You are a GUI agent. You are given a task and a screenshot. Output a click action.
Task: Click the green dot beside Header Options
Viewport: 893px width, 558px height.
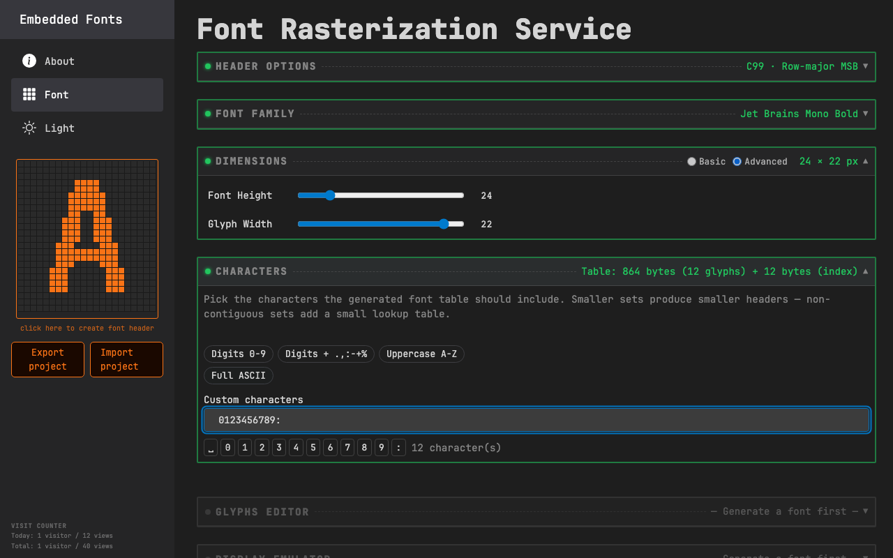pyautogui.click(x=208, y=66)
